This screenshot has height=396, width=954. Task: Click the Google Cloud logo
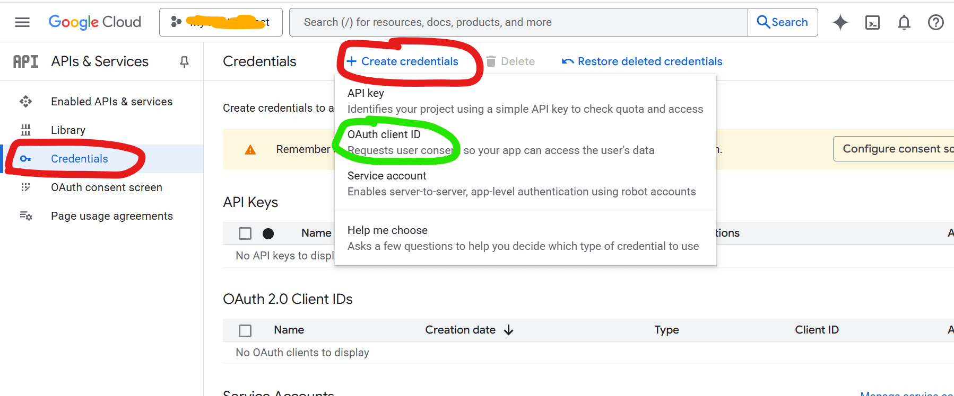click(95, 22)
